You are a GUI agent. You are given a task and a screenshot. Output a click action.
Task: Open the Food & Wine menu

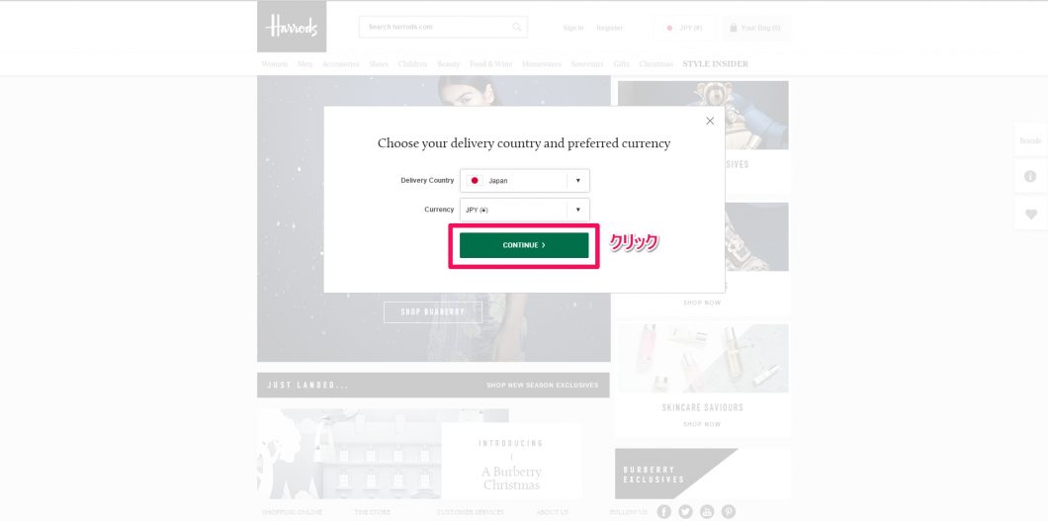(x=490, y=64)
